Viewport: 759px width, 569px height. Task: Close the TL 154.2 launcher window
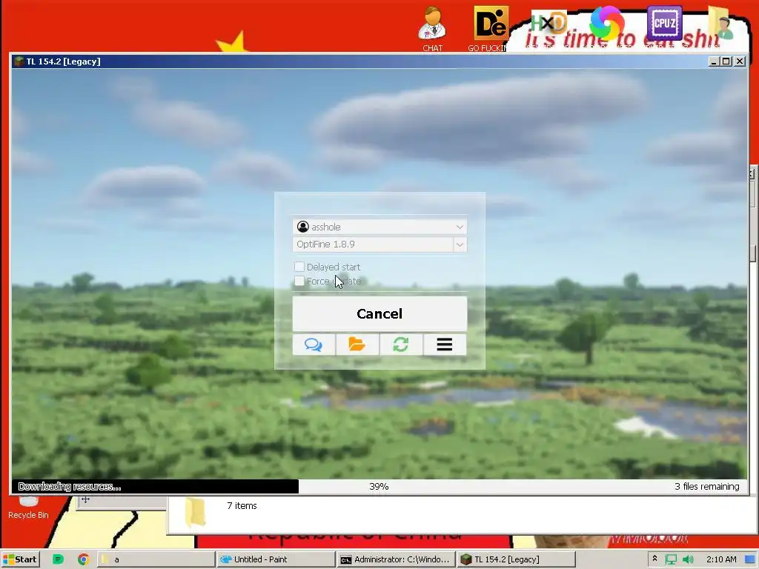coord(740,61)
